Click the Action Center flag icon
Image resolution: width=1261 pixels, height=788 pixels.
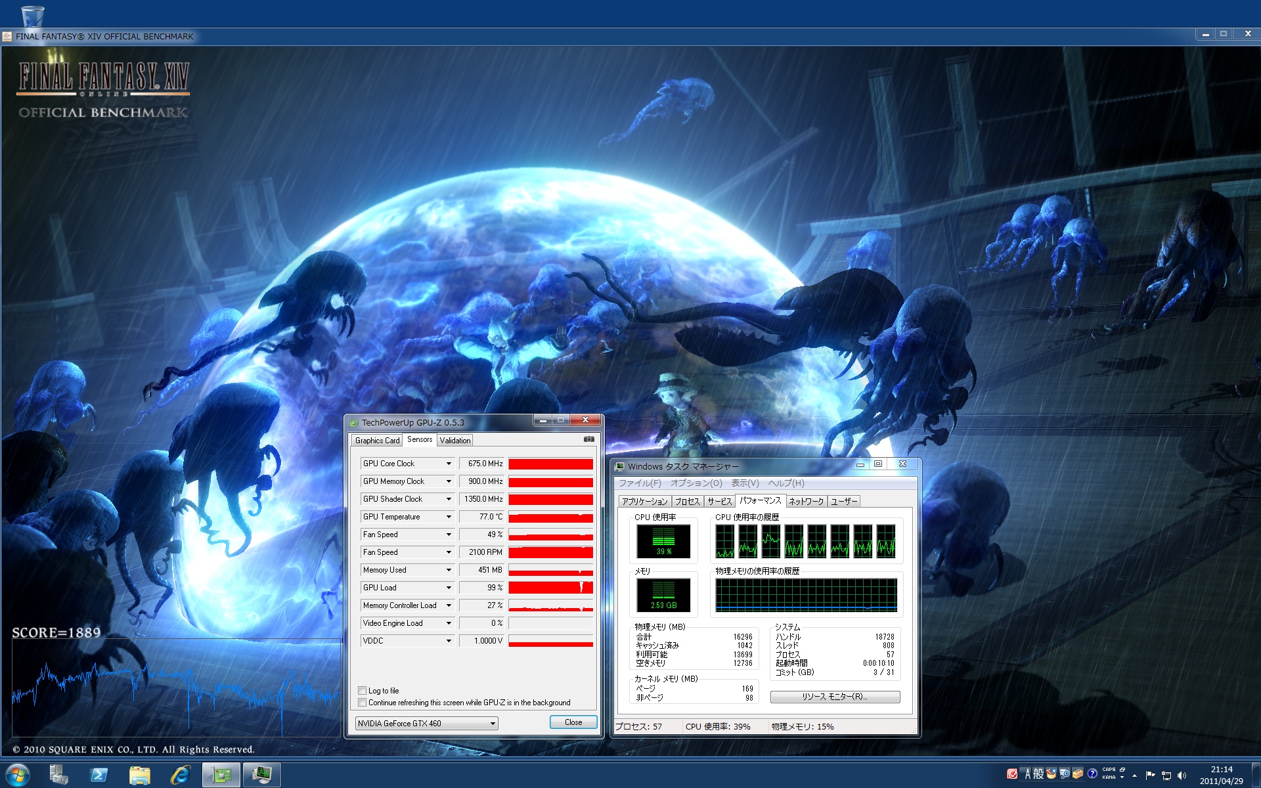pos(1150,776)
